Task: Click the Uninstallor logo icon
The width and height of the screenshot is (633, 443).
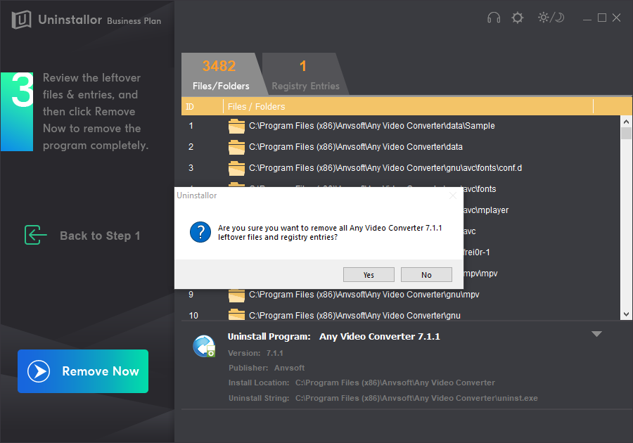Action: point(21,20)
